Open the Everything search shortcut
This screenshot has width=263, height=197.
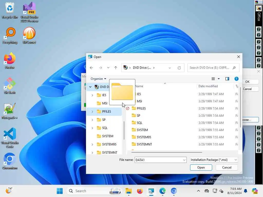pos(10,35)
